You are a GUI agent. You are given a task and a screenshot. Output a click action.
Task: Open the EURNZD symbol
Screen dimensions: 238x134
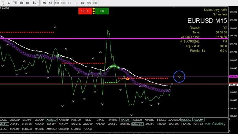point(64,124)
